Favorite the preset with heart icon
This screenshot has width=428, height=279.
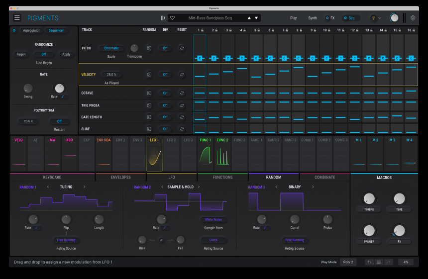173,18
